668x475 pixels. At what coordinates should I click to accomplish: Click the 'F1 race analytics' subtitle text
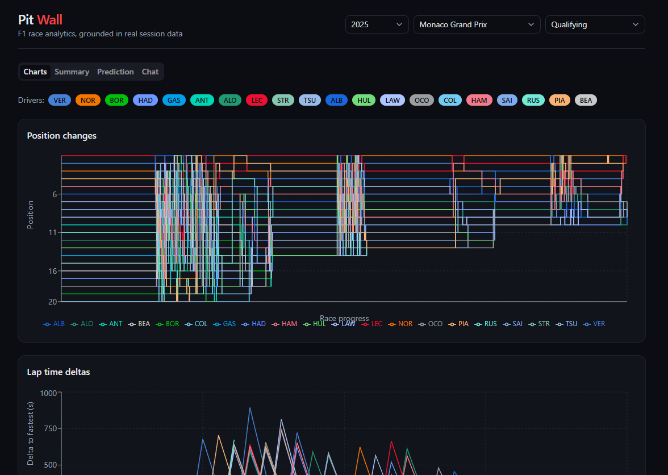(100, 34)
